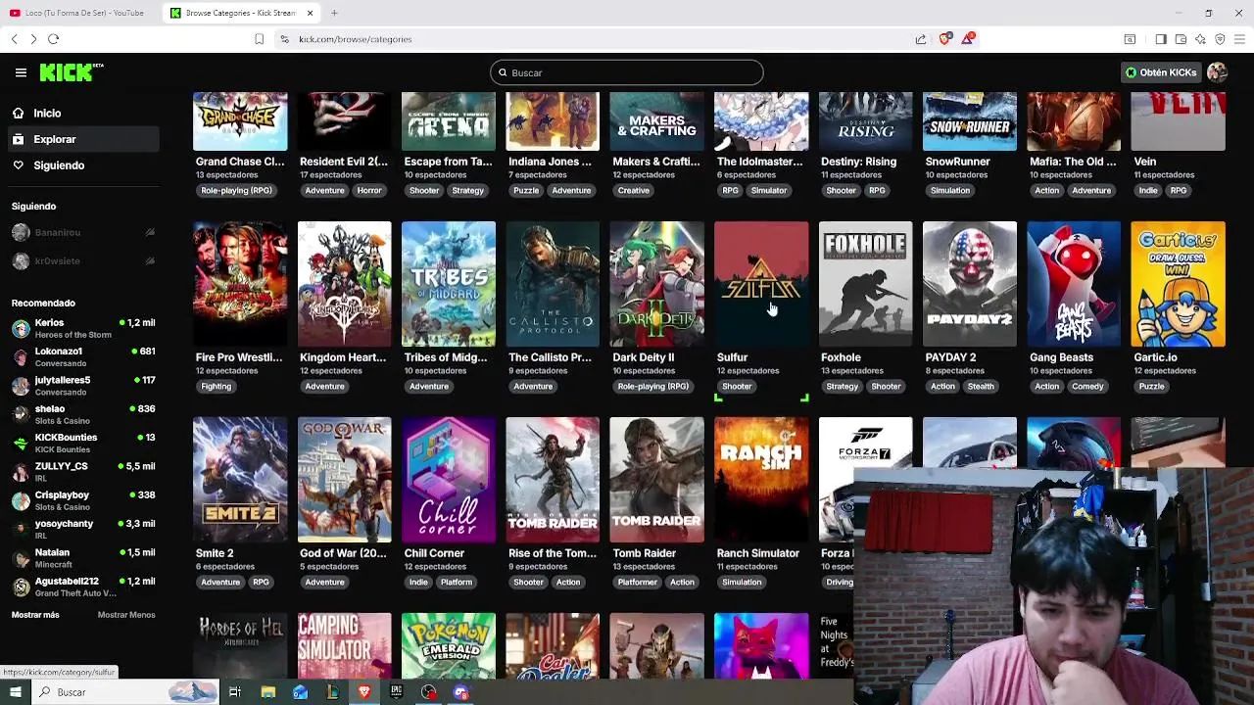Screen dimensions: 1254x705
Task: Click Role-playing (RPG) tag under Dark Deity II
Action: (652, 387)
